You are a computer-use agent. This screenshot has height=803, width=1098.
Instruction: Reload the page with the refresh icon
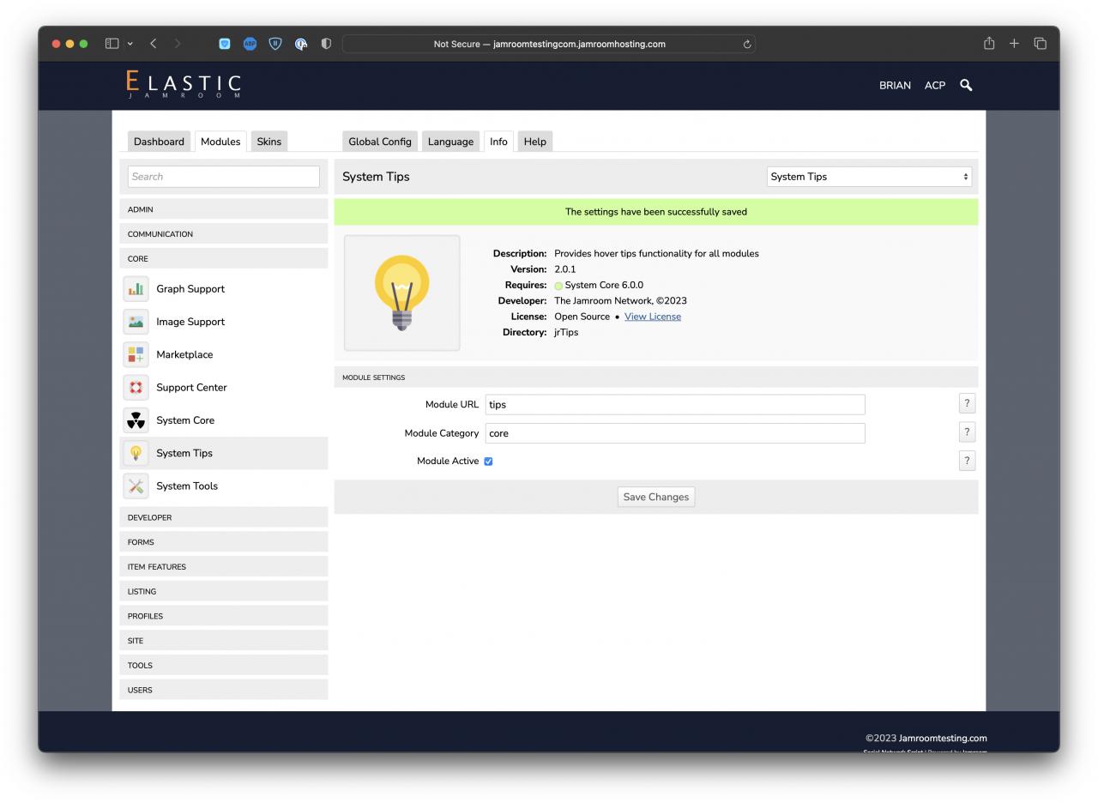pos(747,45)
